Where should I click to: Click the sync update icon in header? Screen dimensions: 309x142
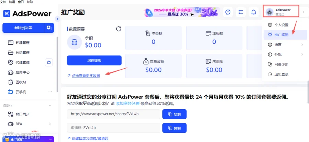pos(228,12)
